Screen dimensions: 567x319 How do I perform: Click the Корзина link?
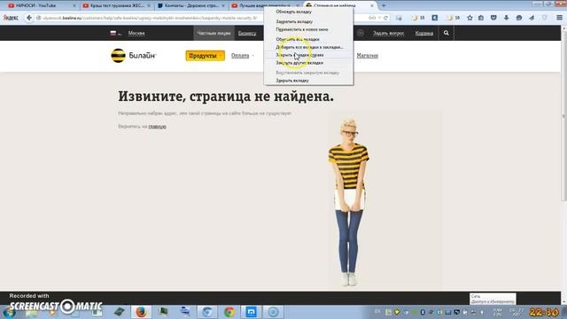(x=424, y=33)
